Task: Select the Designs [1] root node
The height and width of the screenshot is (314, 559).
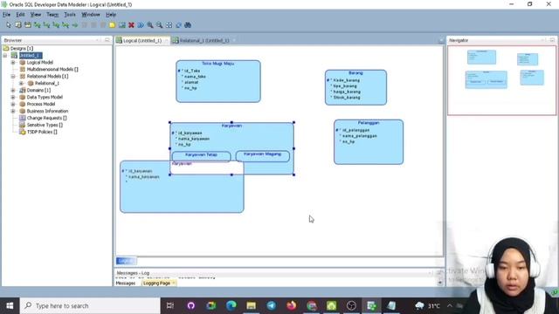Action: coord(21,49)
